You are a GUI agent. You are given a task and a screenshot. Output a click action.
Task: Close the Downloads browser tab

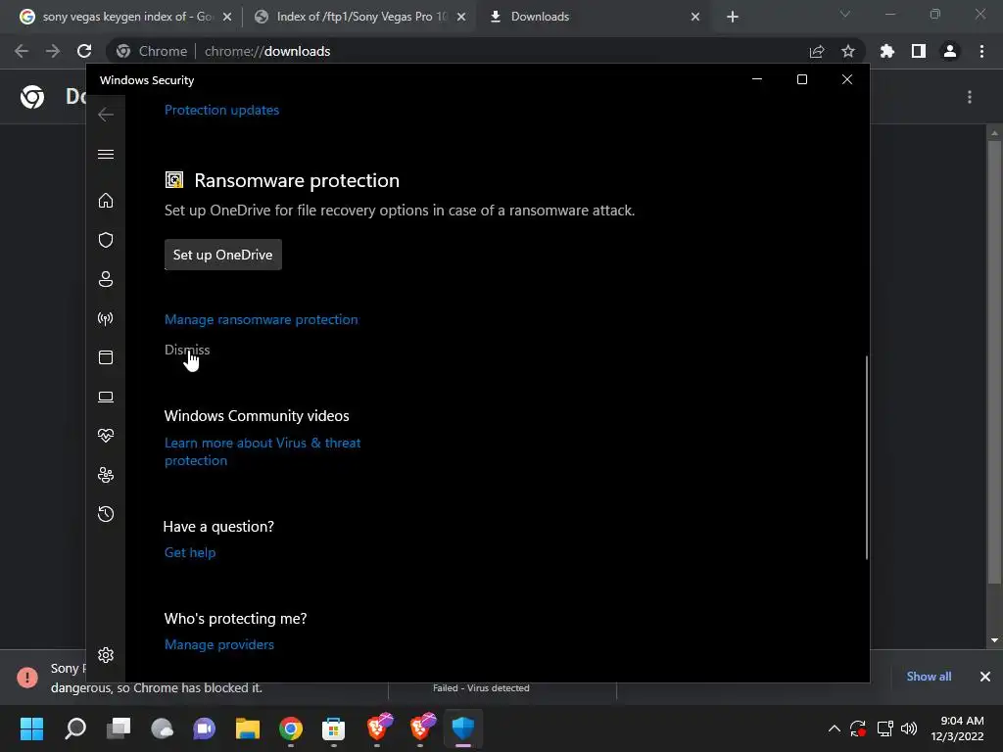pyautogui.click(x=695, y=17)
